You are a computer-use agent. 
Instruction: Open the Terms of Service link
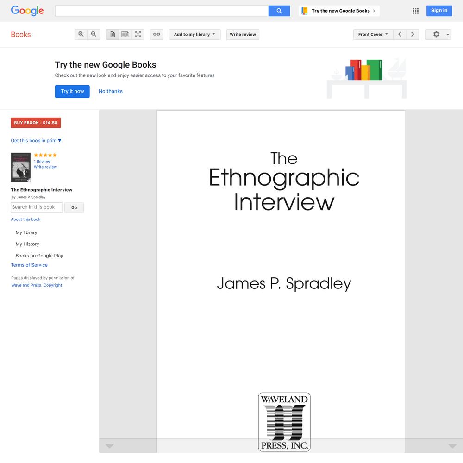point(29,265)
